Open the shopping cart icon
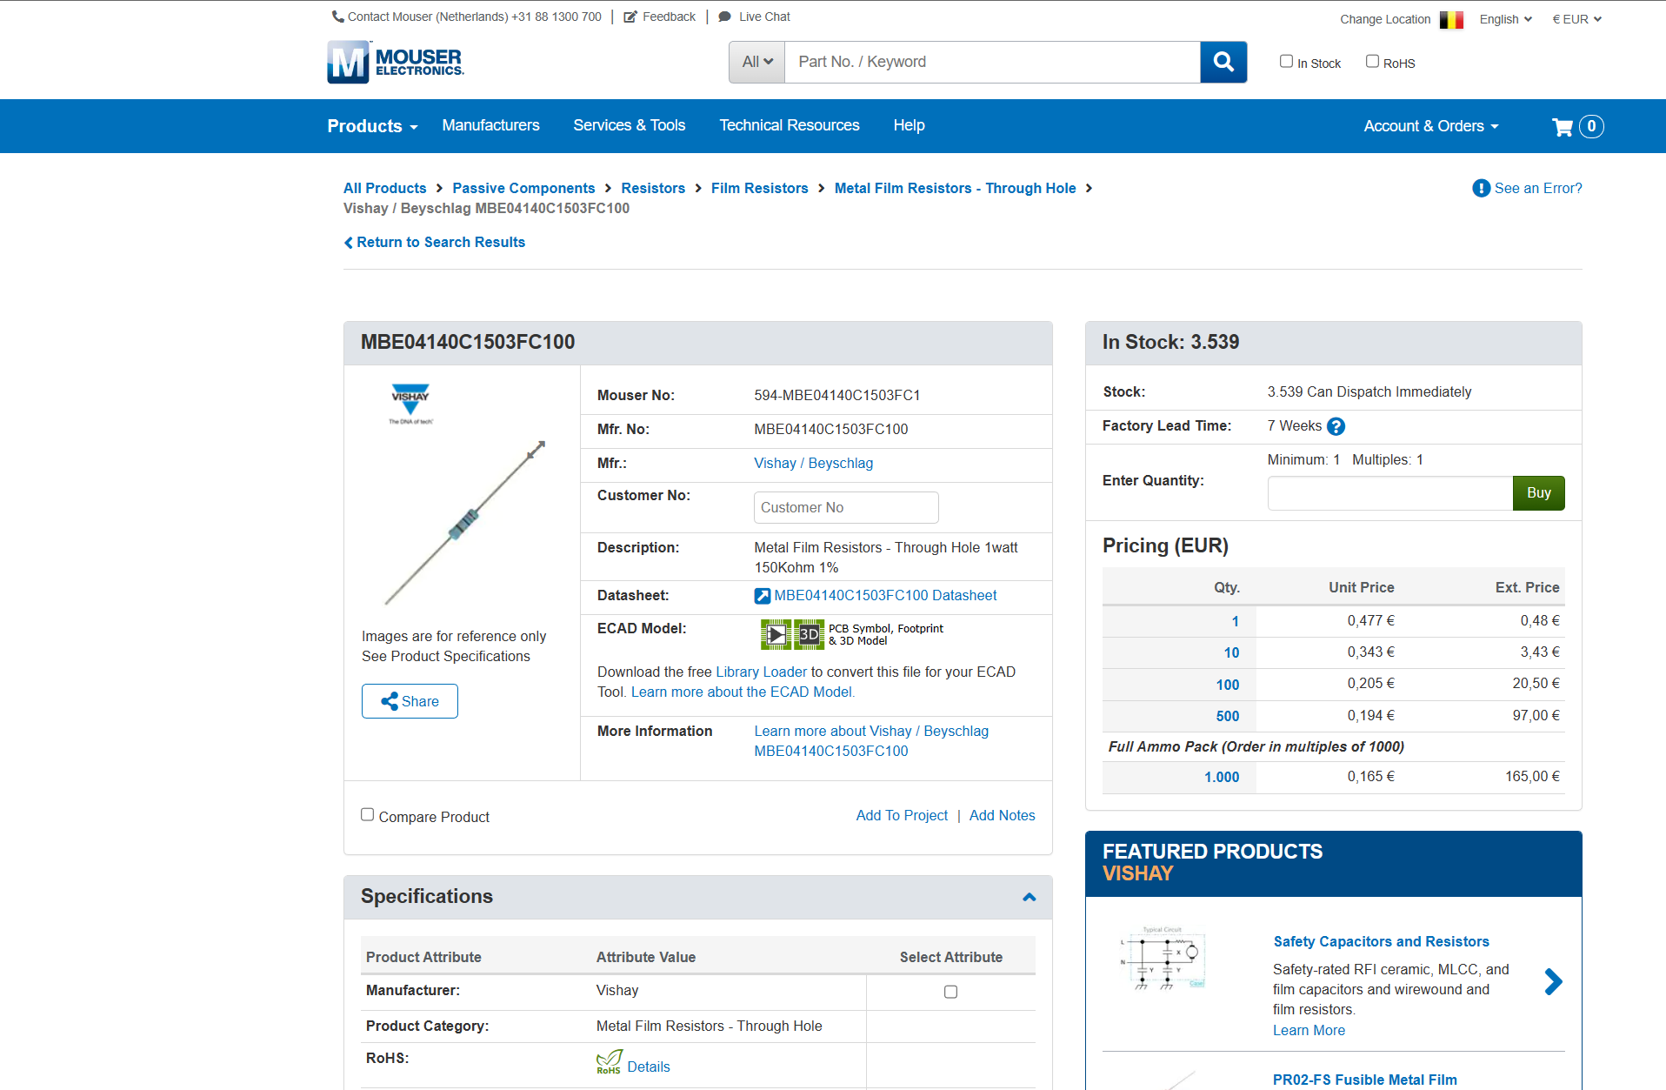This screenshot has width=1666, height=1090. pyautogui.click(x=1563, y=127)
